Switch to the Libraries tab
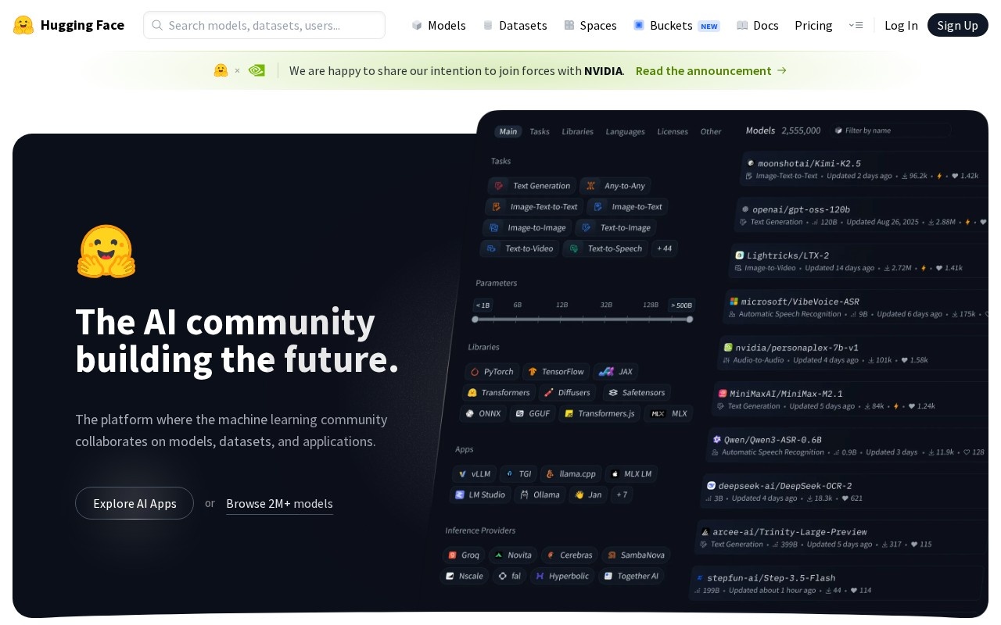The image size is (1001, 625). (x=578, y=131)
